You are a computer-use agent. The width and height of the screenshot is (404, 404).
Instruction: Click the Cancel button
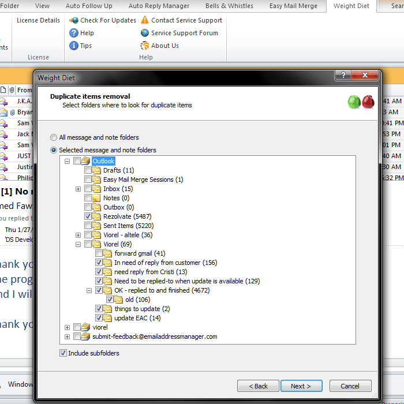350,386
